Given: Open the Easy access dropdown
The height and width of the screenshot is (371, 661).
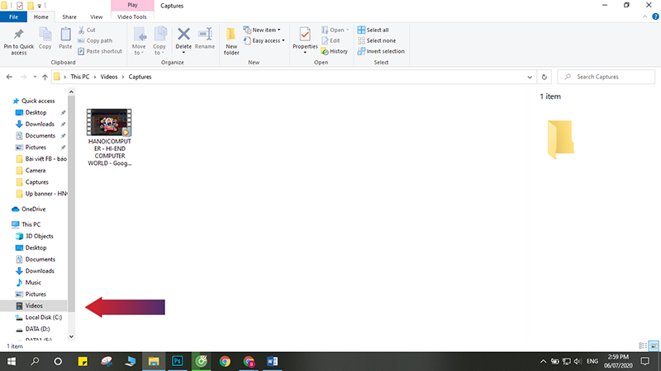Looking at the screenshot, I should (x=268, y=40).
